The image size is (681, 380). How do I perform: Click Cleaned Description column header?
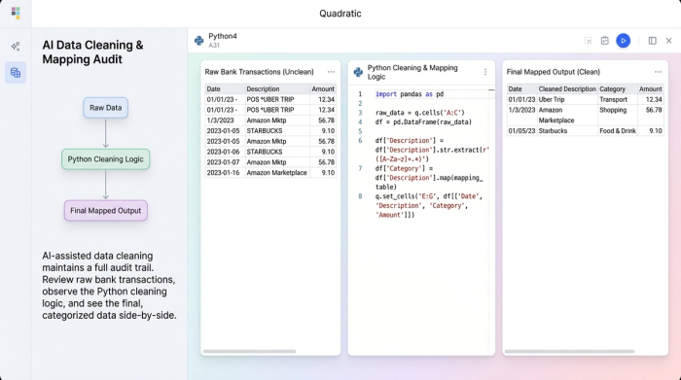coord(567,89)
